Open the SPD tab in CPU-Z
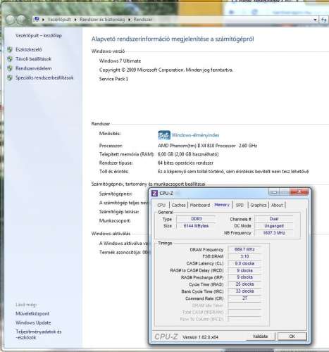Image resolution: width=329 pixels, height=352 pixels. point(240,205)
